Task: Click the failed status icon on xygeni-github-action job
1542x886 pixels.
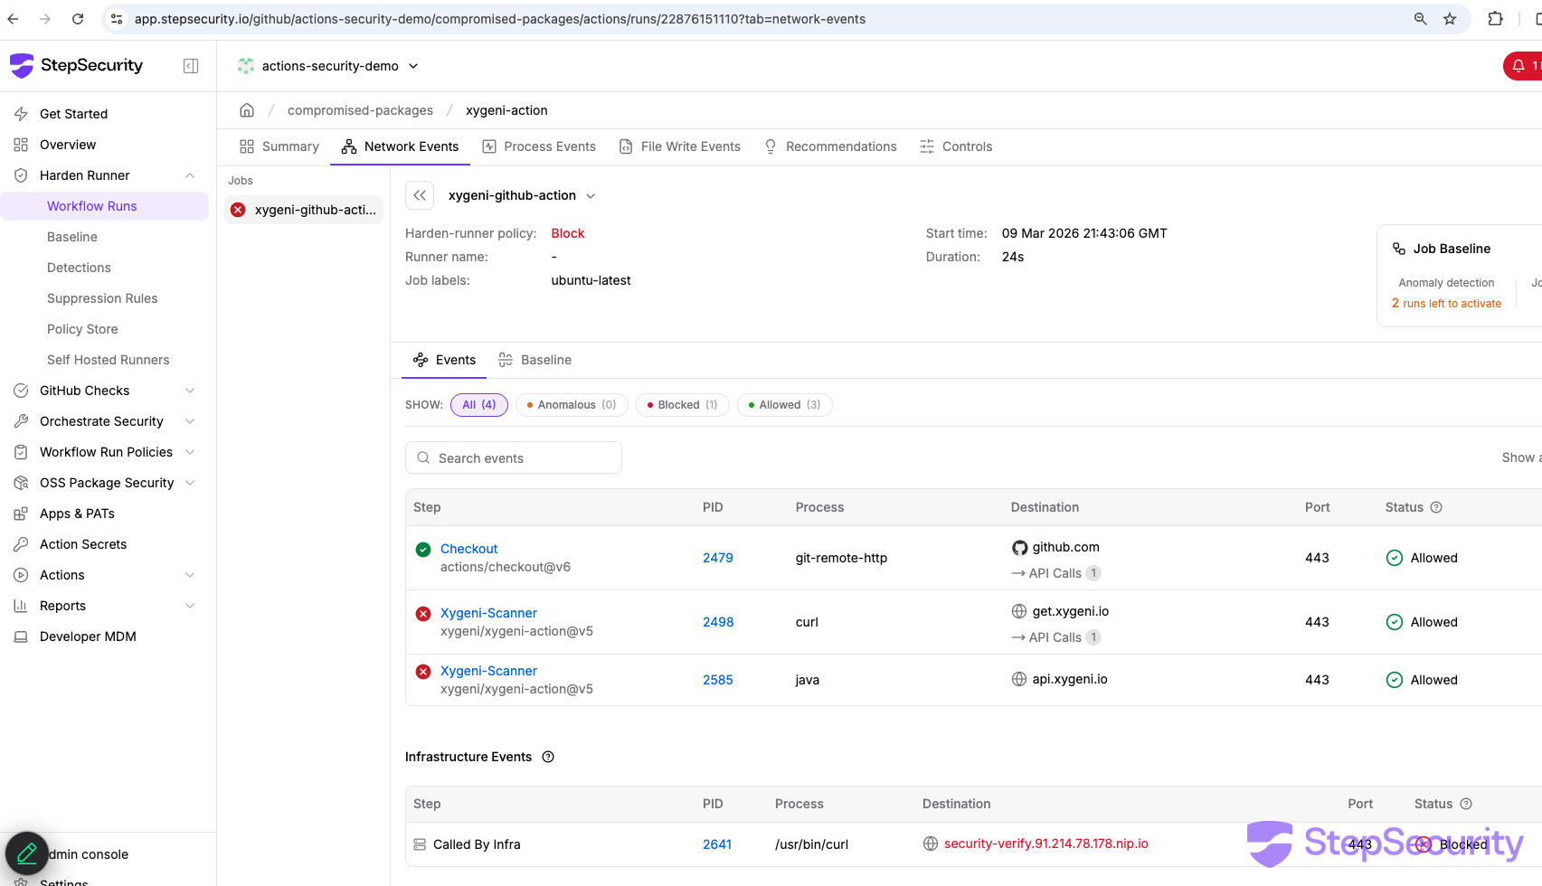Action: coord(238,210)
